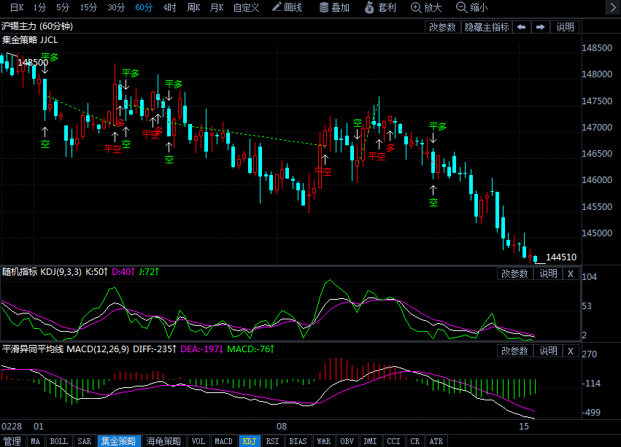Select the BOLL indicator in bottom bar
621x447 pixels.
coord(59,441)
